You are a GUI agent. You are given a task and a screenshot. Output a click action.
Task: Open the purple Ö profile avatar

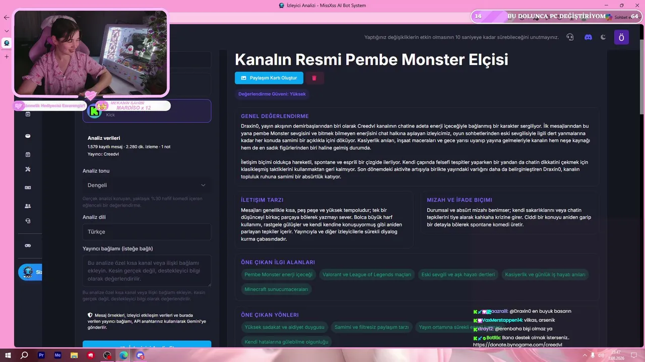(621, 37)
